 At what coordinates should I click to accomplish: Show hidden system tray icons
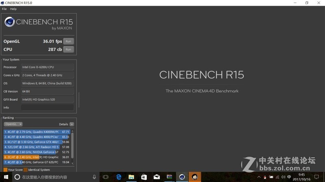tap(259, 177)
